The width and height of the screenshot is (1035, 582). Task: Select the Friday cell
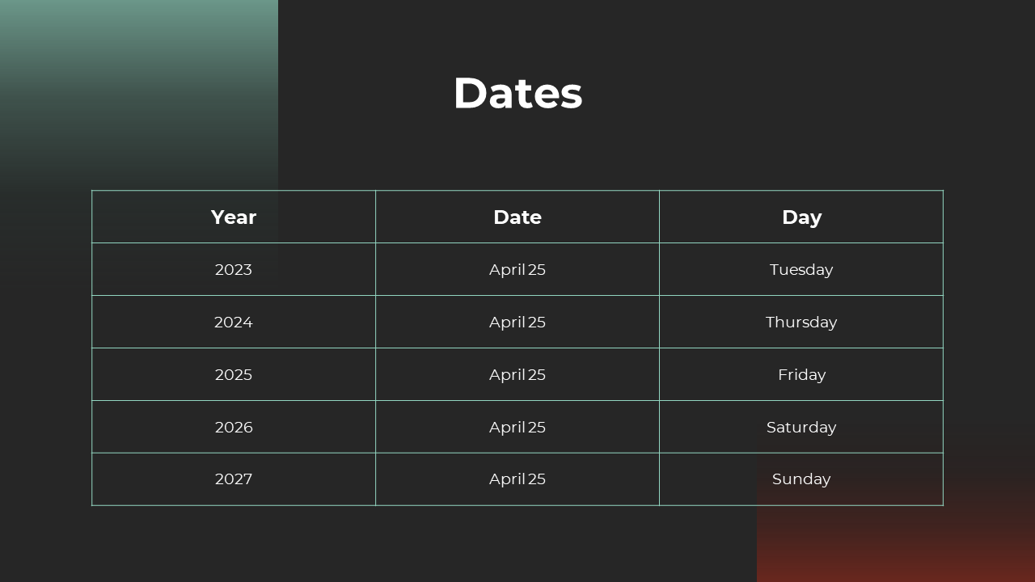(x=801, y=374)
